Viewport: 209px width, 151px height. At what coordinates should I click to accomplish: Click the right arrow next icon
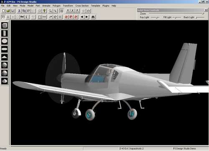87,17
